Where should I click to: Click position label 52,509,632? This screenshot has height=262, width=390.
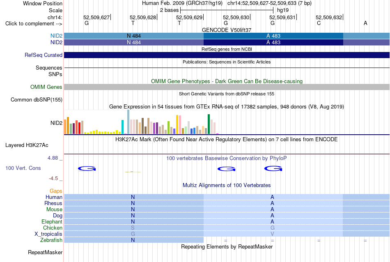pyautogui.click(x=329, y=17)
